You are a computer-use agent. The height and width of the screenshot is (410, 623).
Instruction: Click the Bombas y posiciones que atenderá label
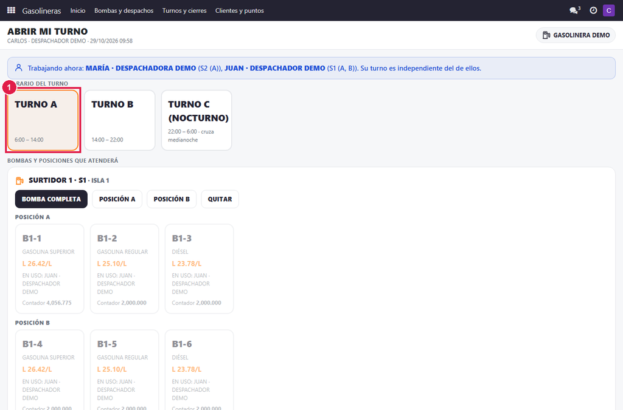click(x=63, y=160)
